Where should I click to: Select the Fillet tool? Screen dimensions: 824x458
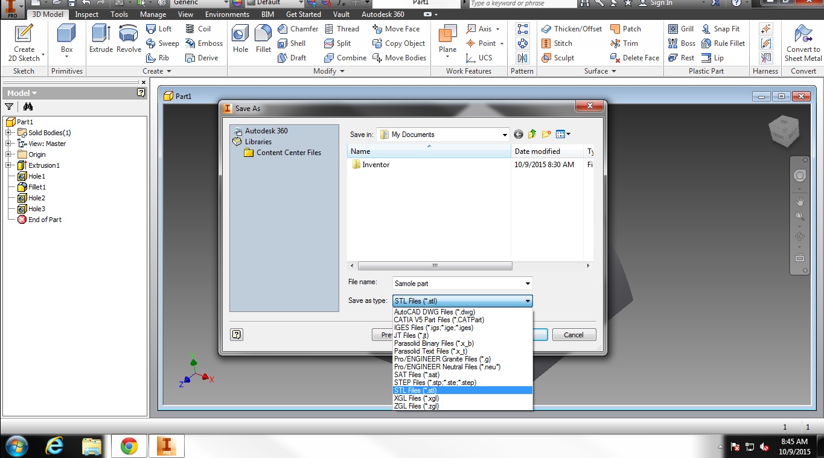point(263,39)
